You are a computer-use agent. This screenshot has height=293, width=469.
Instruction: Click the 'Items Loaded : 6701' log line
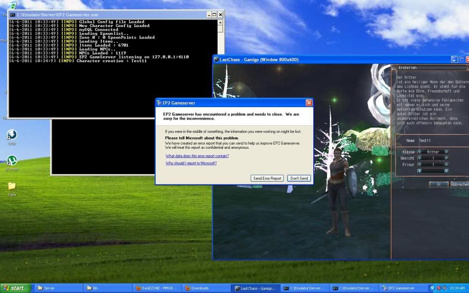[69, 45]
